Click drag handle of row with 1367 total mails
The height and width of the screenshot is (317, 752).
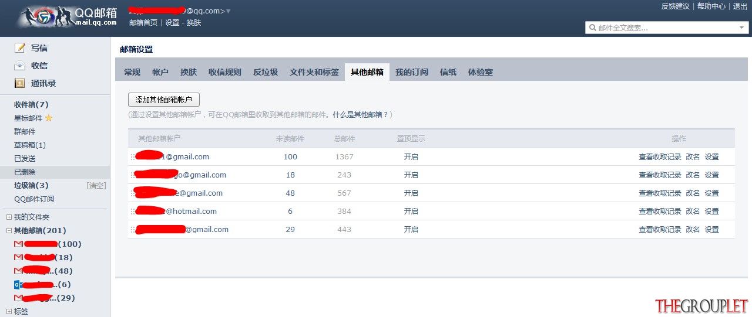133,157
